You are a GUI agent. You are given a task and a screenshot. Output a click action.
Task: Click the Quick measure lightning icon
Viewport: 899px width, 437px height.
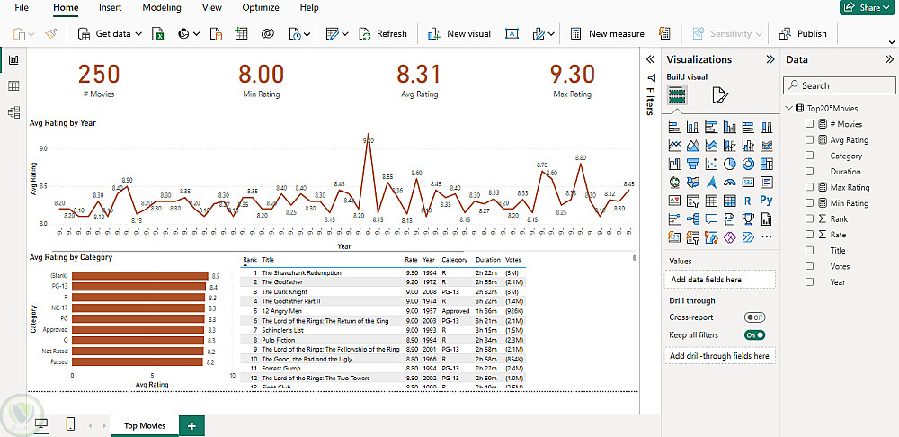[x=664, y=34]
